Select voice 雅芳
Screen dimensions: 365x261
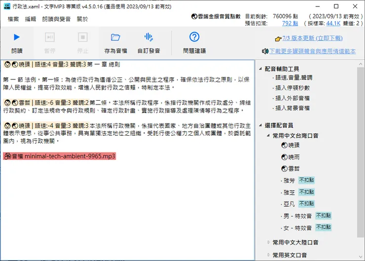coord(289,181)
